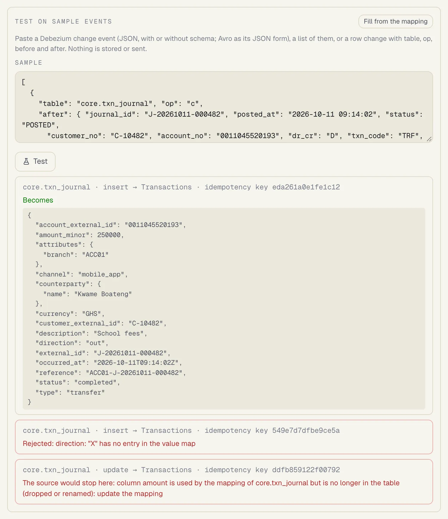Select result header with key ddfb859122f00792
The height and width of the screenshot is (519, 448).
point(181,470)
